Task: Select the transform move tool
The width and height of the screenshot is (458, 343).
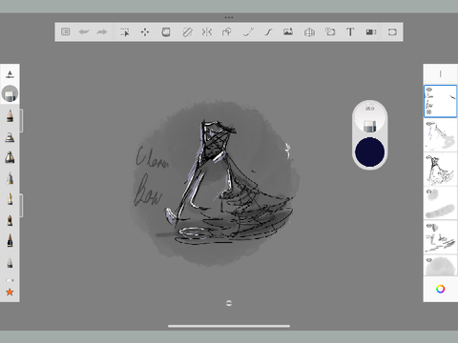Action: (x=145, y=32)
